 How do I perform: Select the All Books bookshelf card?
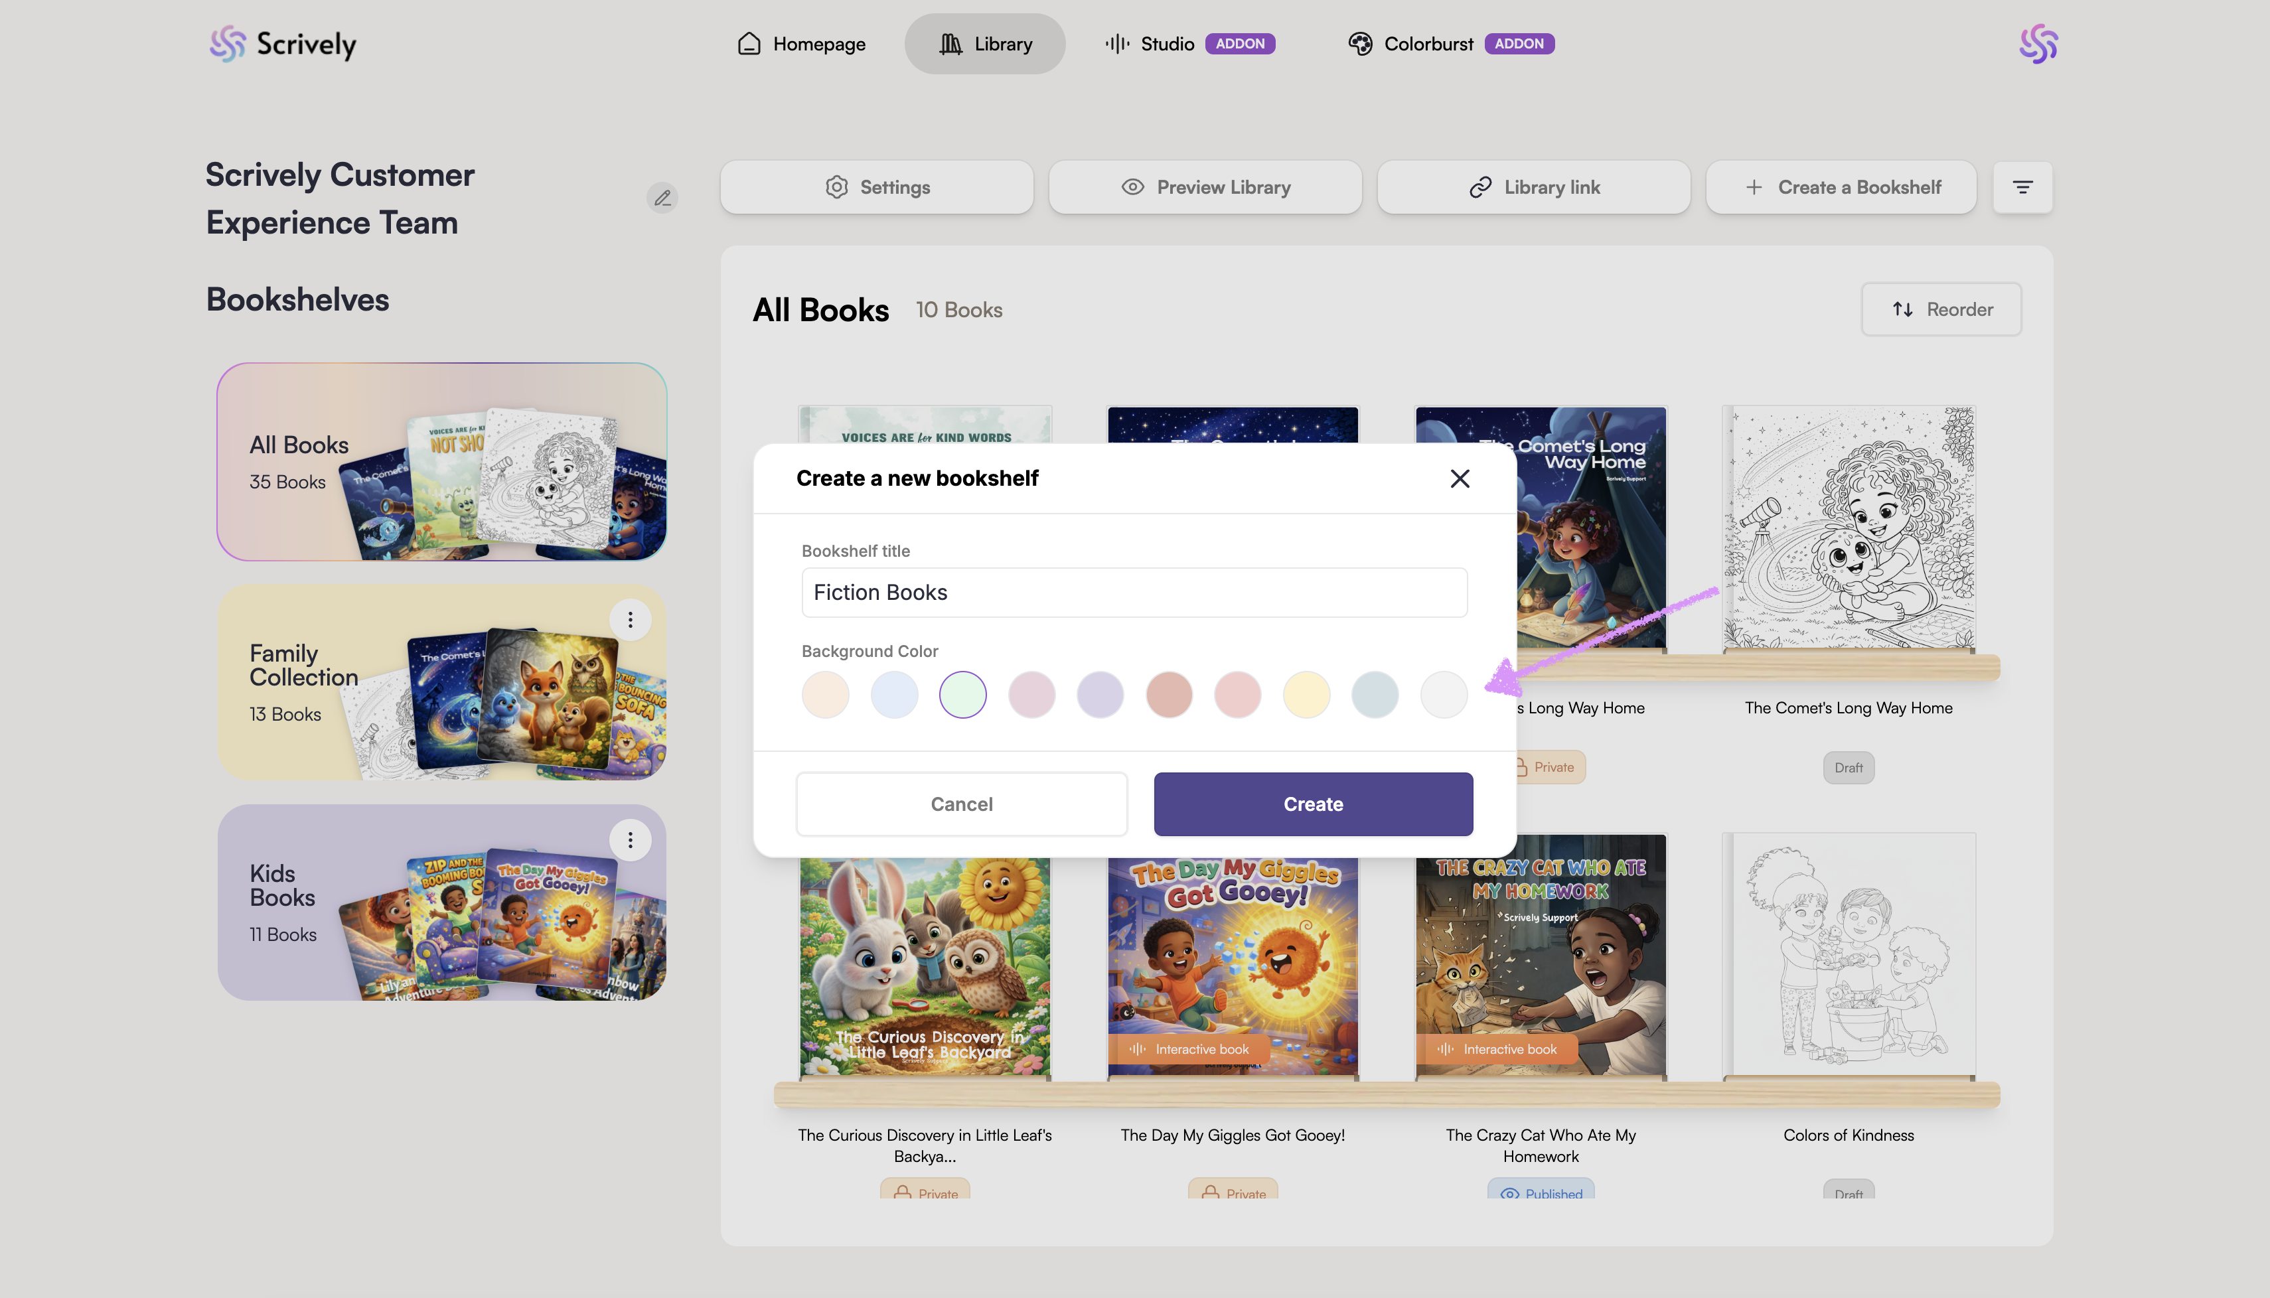coord(442,462)
